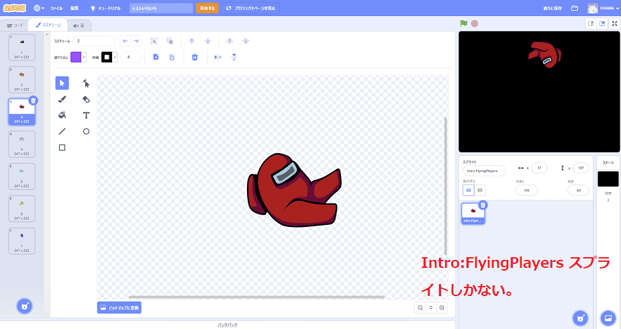Image resolution: width=621 pixels, height=329 pixels.
Task: Open the outline color dropdown
Action: 115,57
